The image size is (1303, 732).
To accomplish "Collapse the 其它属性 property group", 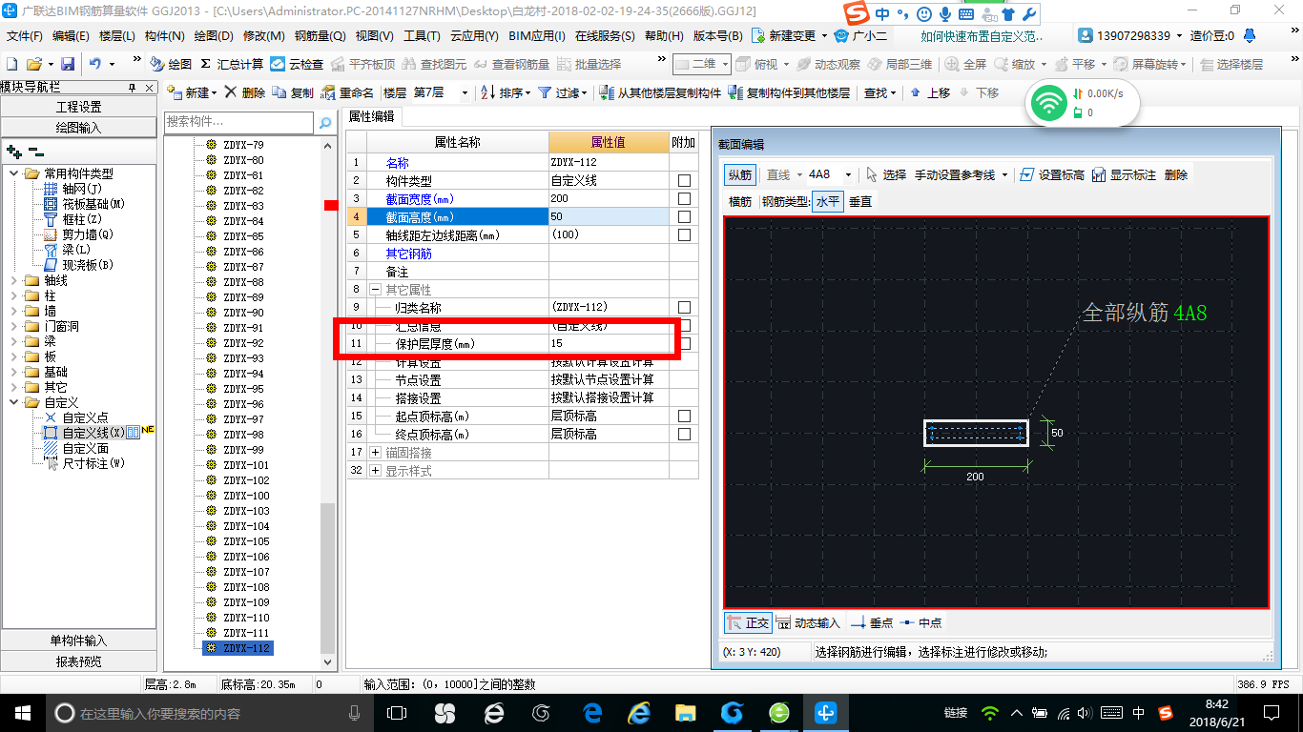I will tap(375, 290).
